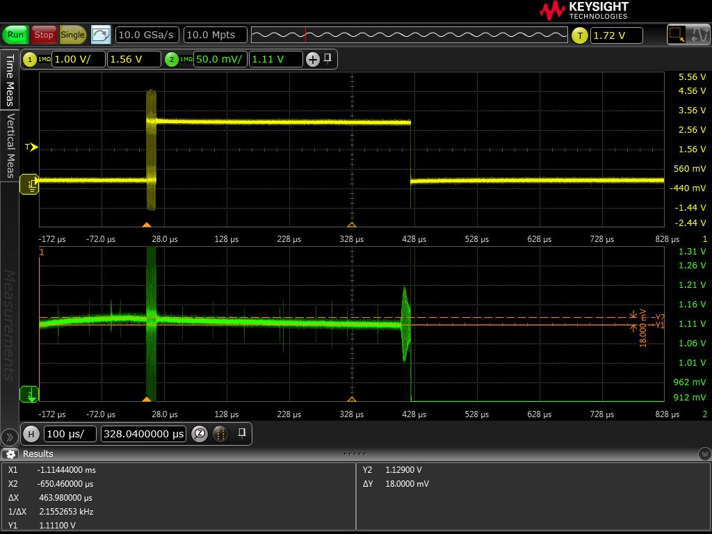The image size is (712, 534).
Task: Click the waveform draw tool icon
Action: [698, 35]
